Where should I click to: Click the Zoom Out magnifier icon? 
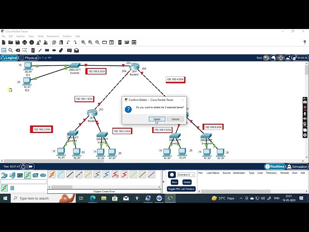98,43
